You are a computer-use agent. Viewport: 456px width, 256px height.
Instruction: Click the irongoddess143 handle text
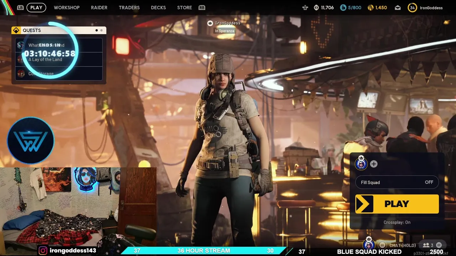coord(73,251)
